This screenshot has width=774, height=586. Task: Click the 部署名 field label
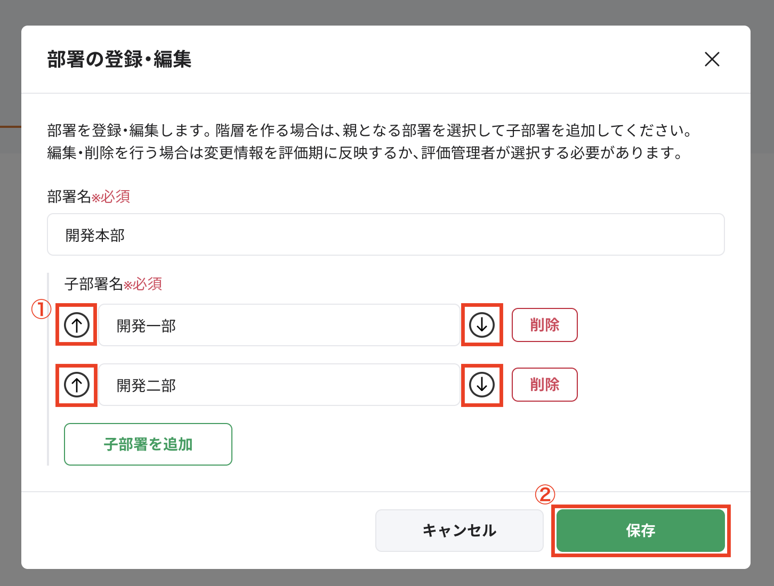69,197
